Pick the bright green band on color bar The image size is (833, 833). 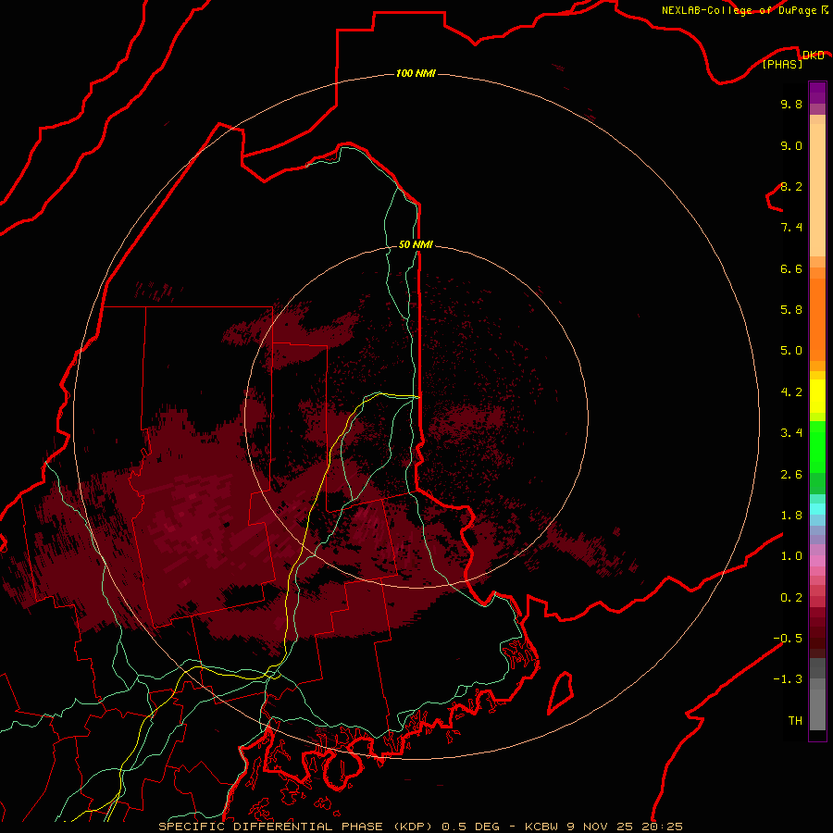817,446
